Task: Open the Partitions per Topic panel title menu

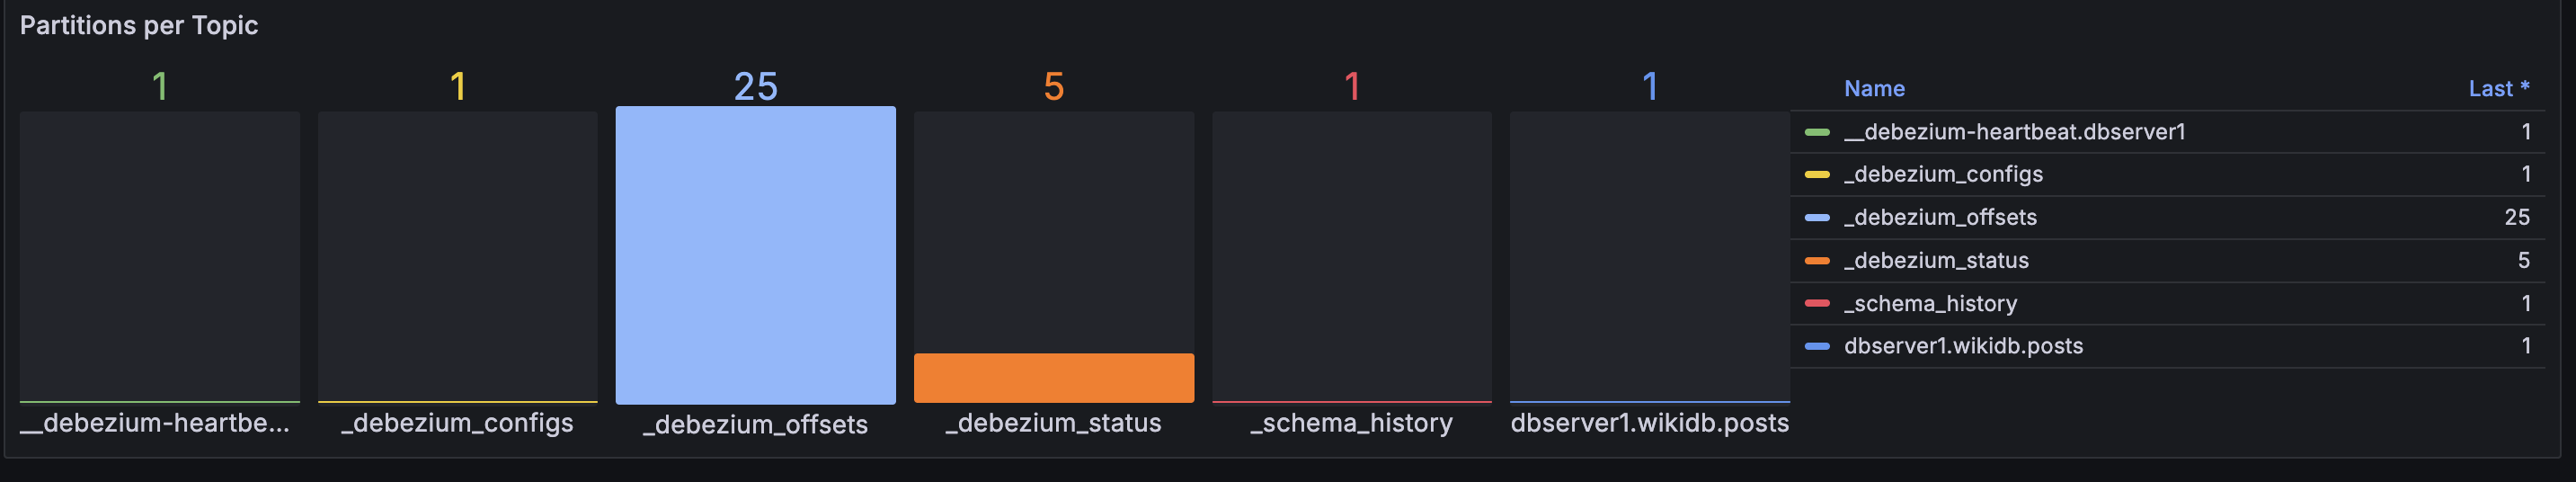Action: click(x=139, y=26)
